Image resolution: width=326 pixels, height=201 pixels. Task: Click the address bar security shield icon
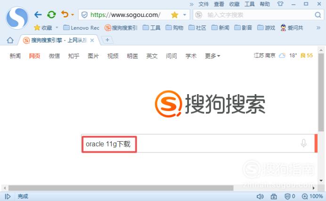click(84, 15)
